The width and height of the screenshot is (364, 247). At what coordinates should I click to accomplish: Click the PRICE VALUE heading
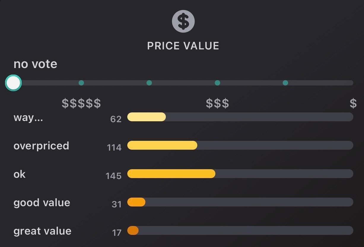click(183, 46)
